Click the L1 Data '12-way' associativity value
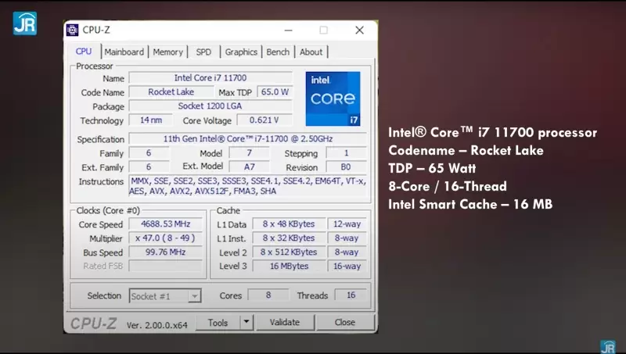Screen dimensions: 626x354 [x=347, y=223]
